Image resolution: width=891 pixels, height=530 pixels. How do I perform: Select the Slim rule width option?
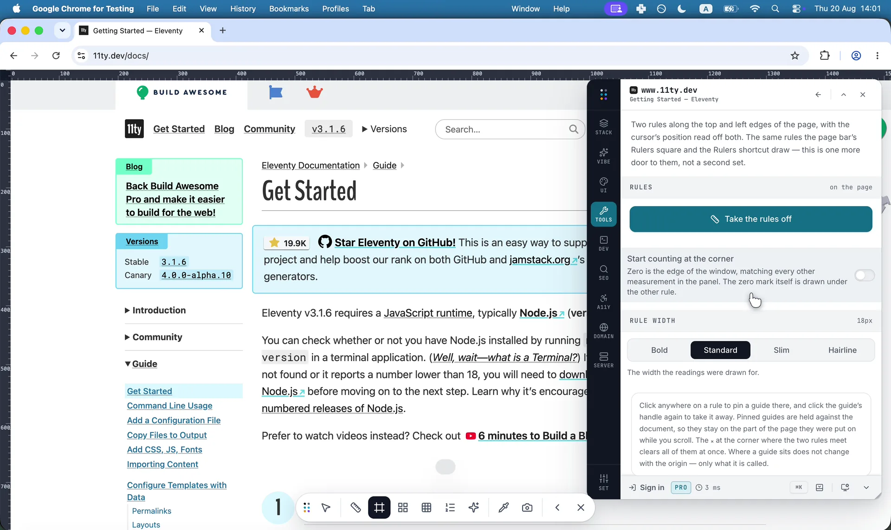click(x=781, y=350)
